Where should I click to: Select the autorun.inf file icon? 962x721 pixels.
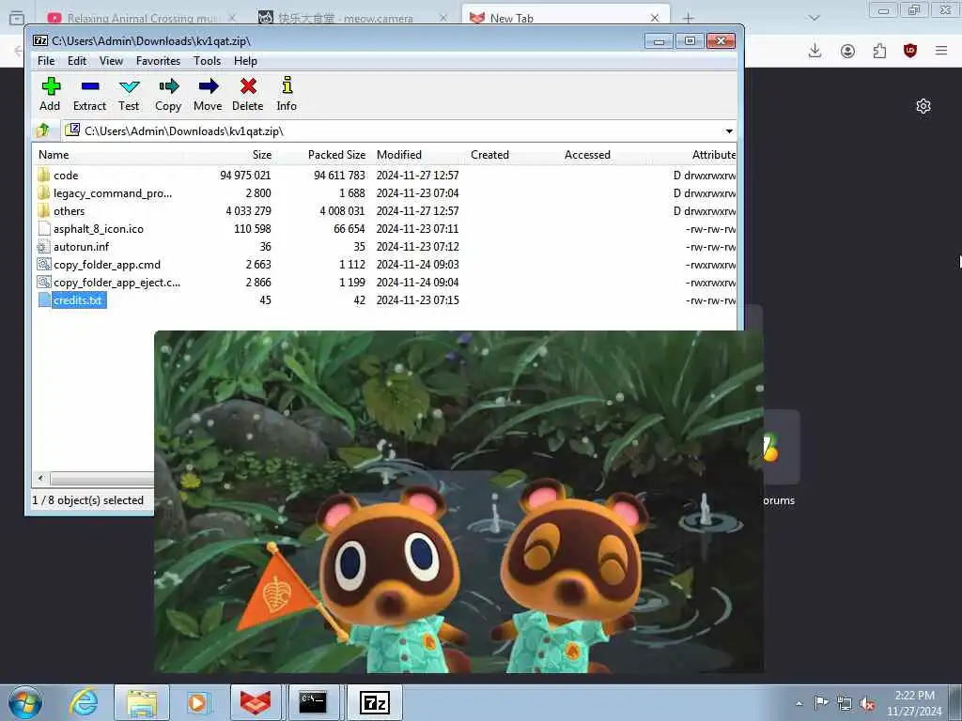(43, 247)
